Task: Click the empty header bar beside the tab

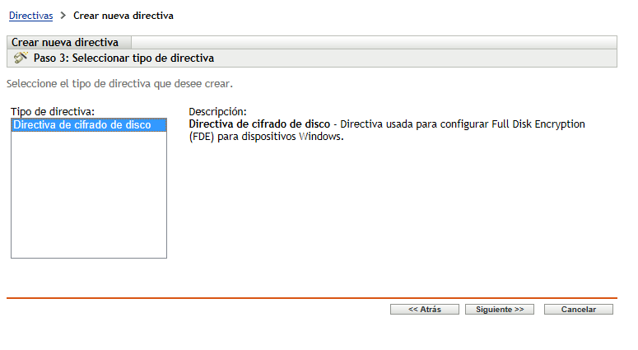Action: tap(370, 42)
